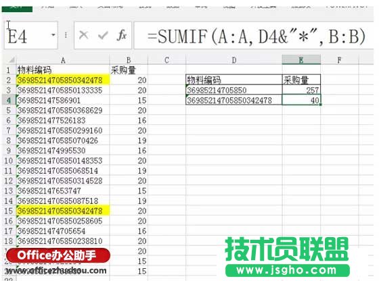Click cell D3 '36985214705850'
Image resolution: width=379 pixels, height=281 pixels.
point(233,90)
